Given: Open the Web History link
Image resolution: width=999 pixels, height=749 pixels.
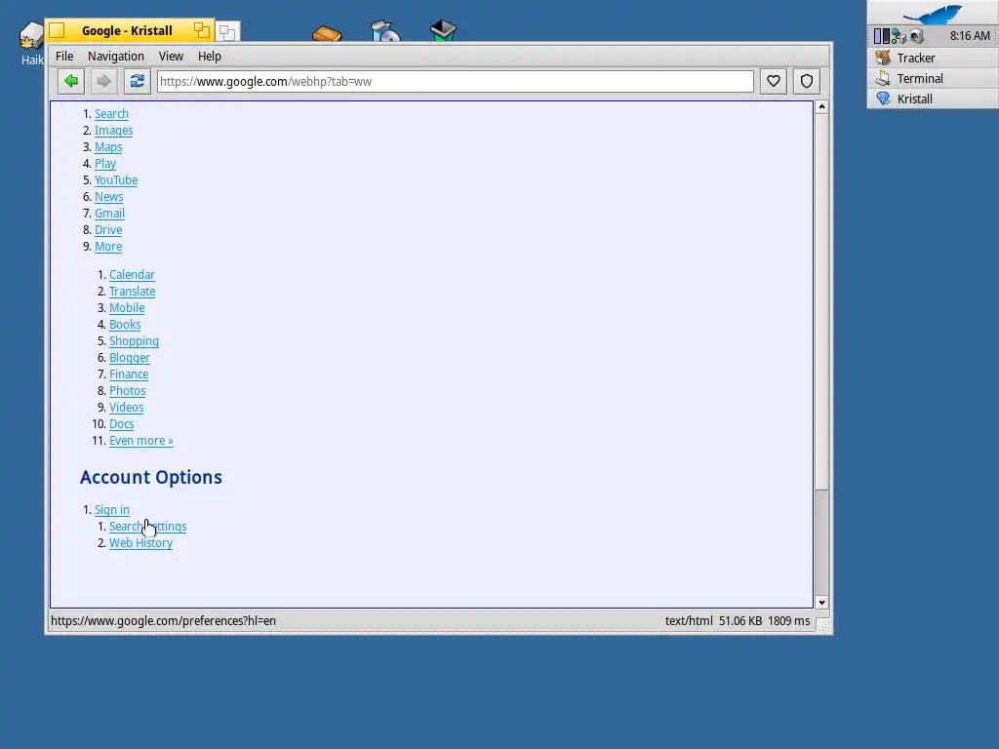Looking at the screenshot, I should pos(140,542).
